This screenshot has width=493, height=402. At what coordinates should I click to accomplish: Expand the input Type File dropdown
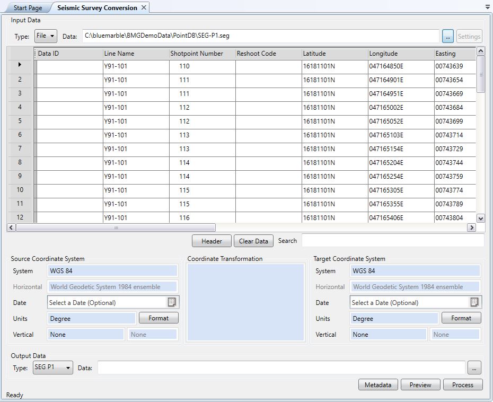[46, 36]
